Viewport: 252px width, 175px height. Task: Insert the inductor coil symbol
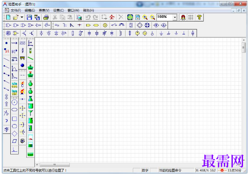click(x=121, y=33)
